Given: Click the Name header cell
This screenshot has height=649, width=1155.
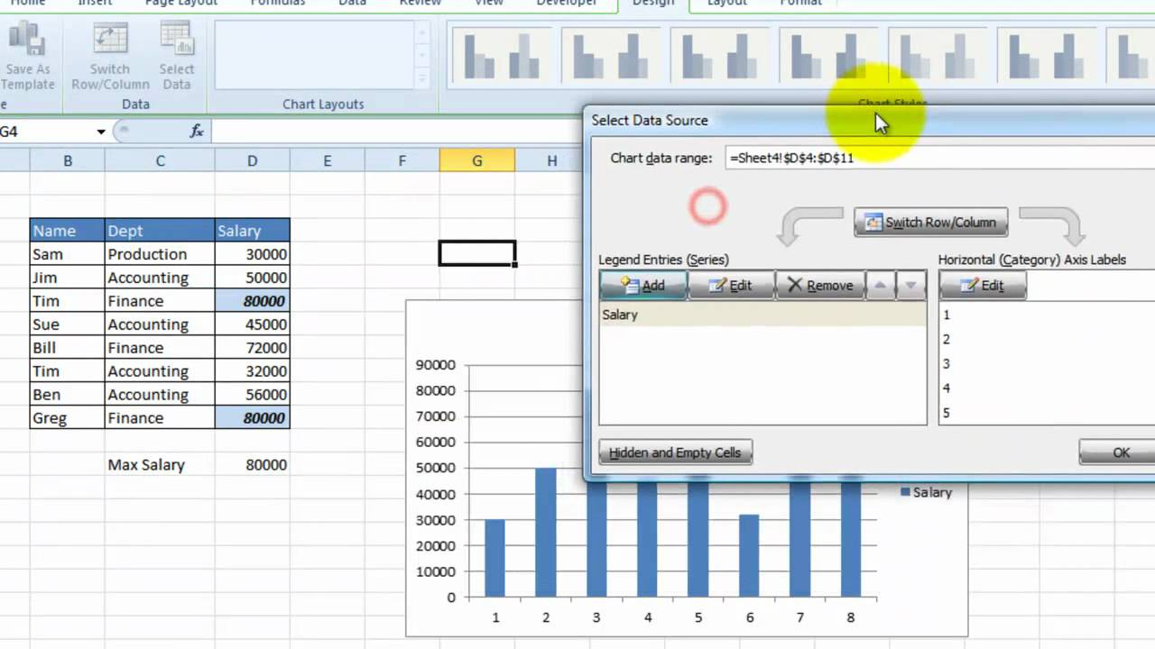Looking at the screenshot, I should [x=68, y=231].
